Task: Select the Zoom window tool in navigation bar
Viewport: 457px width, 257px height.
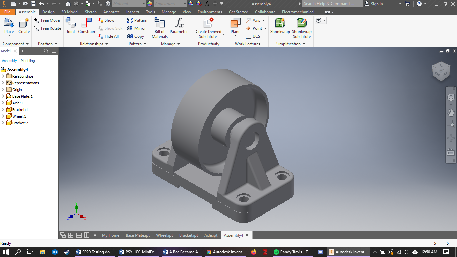Action: click(451, 124)
